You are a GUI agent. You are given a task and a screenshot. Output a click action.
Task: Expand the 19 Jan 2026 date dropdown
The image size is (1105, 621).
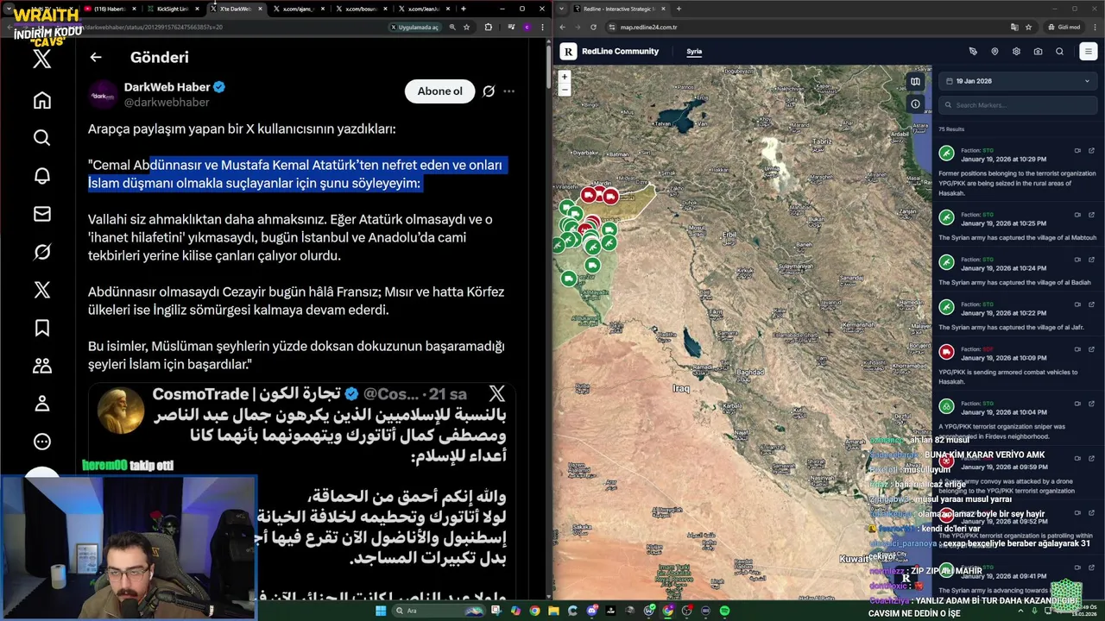[1018, 81]
